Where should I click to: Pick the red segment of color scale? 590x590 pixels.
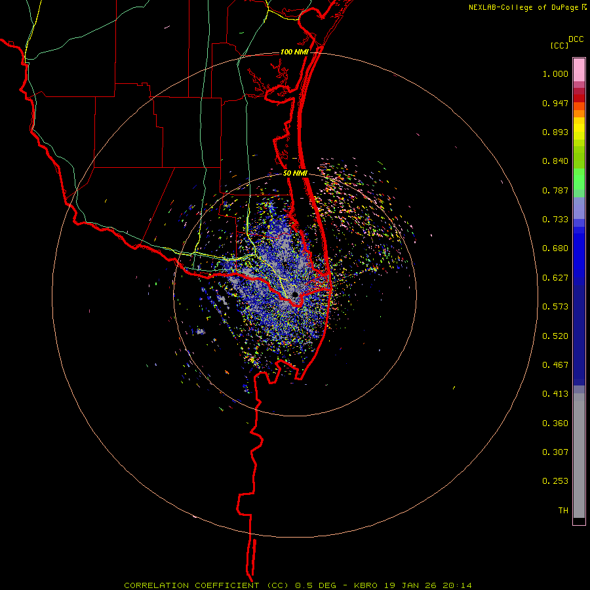[x=579, y=98]
